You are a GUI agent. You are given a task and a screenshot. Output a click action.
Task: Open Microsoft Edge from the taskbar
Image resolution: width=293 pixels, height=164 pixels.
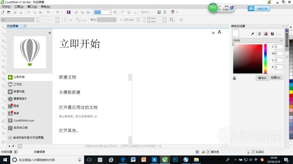123,160
